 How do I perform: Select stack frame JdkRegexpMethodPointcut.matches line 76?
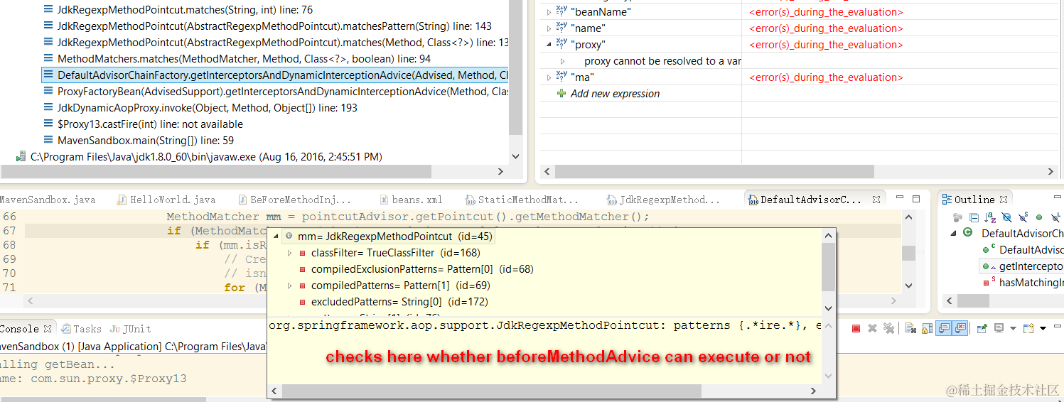click(x=185, y=10)
